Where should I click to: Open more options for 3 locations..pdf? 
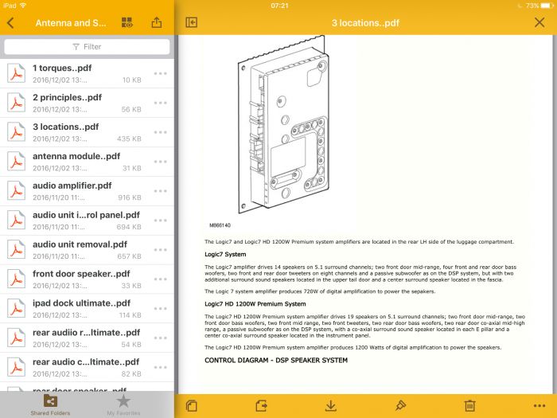click(x=161, y=132)
